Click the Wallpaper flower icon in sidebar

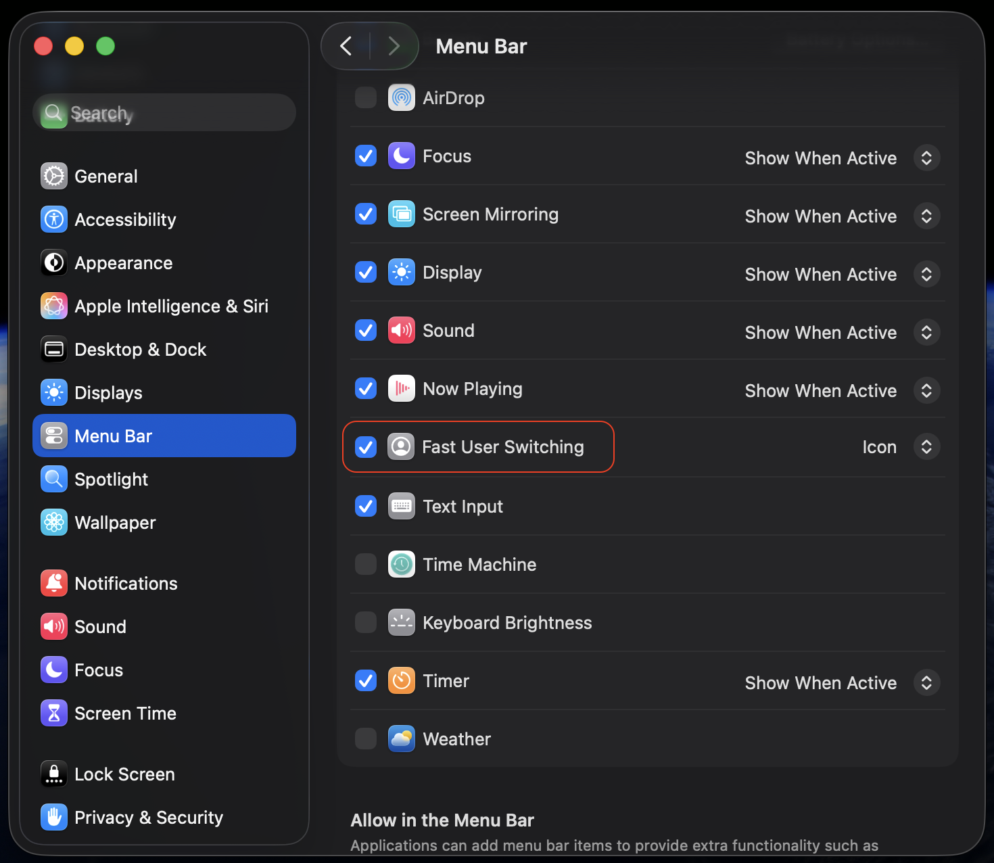pyautogui.click(x=54, y=523)
